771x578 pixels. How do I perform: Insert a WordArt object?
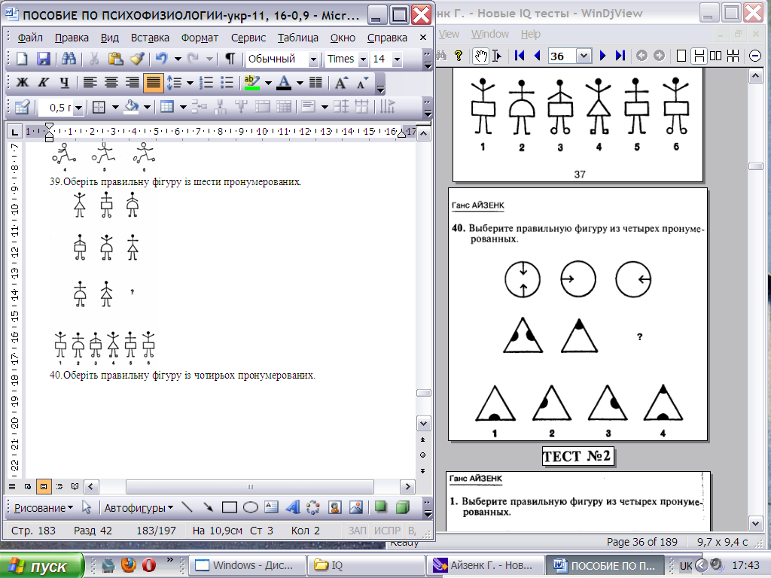(x=293, y=507)
